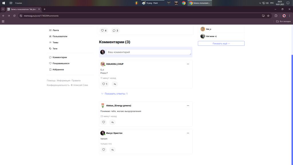Viewport: 293px width, 165px height.
Task: Reply to the SSAASSU_CHUP comment
Action: click(115, 84)
